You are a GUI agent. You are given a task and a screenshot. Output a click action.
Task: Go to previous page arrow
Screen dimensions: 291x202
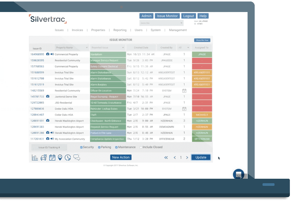[175, 158]
